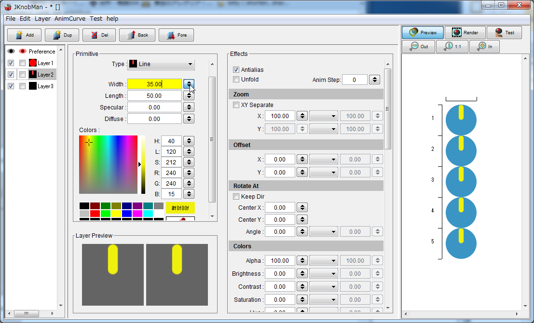The height and width of the screenshot is (323, 534).
Task: Open Preference in the layer list
Action: (x=42, y=52)
